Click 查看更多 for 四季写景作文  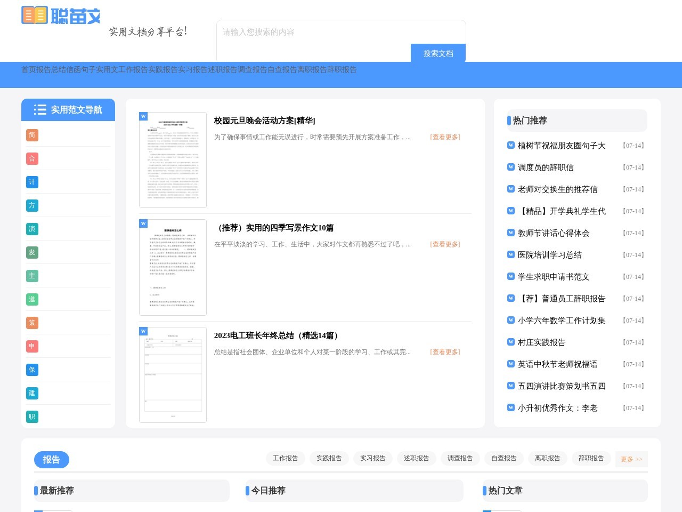(x=445, y=244)
